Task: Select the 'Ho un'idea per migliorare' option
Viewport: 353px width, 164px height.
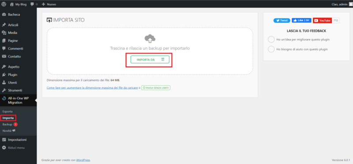Action: click(x=271, y=40)
